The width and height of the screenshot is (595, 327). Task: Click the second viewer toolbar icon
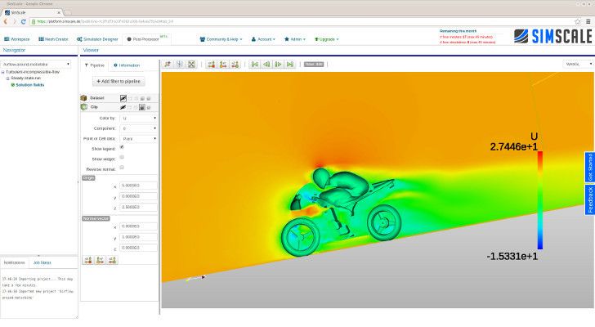coord(180,64)
